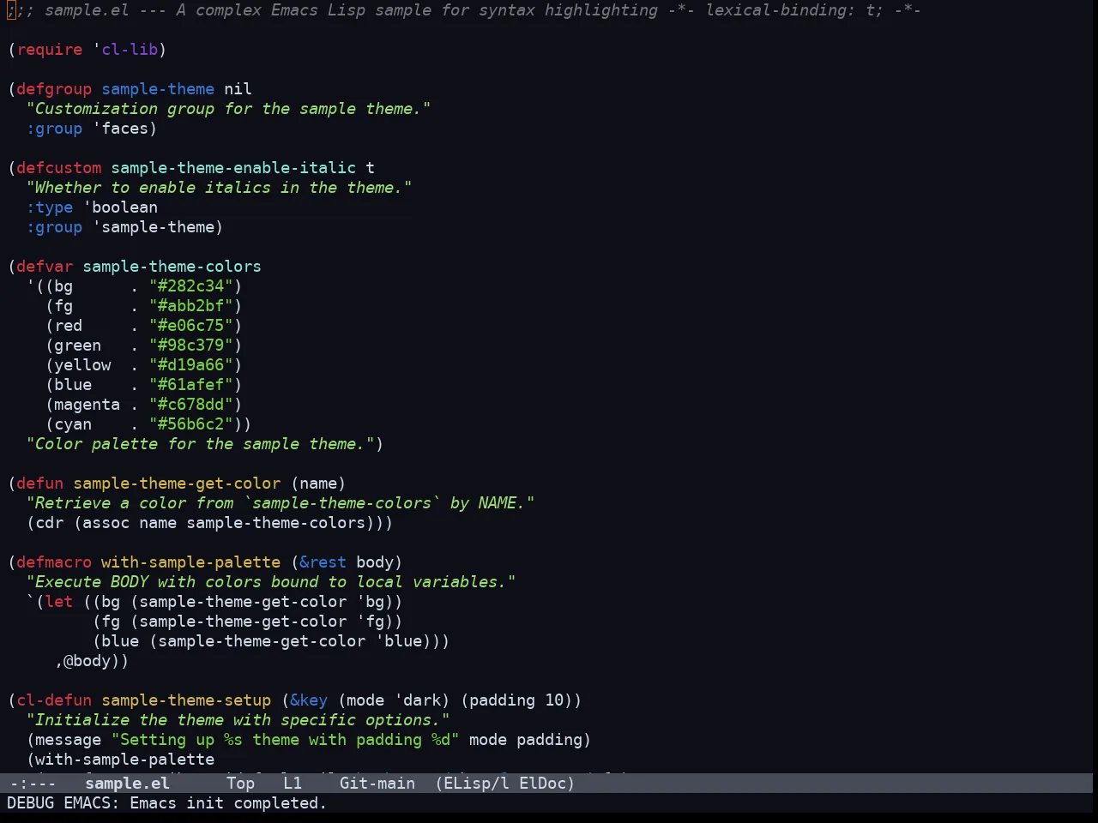The width and height of the screenshot is (1098, 823).
Task: Click the color string "#61afef"
Action: pos(191,385)
